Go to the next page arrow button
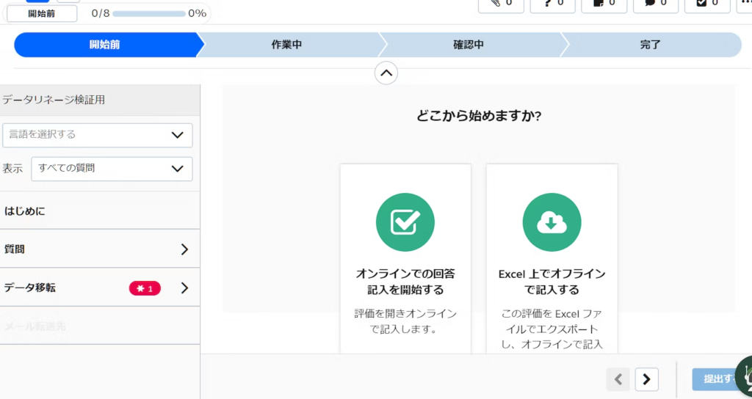Screen dimensions: 752x399 646,379
